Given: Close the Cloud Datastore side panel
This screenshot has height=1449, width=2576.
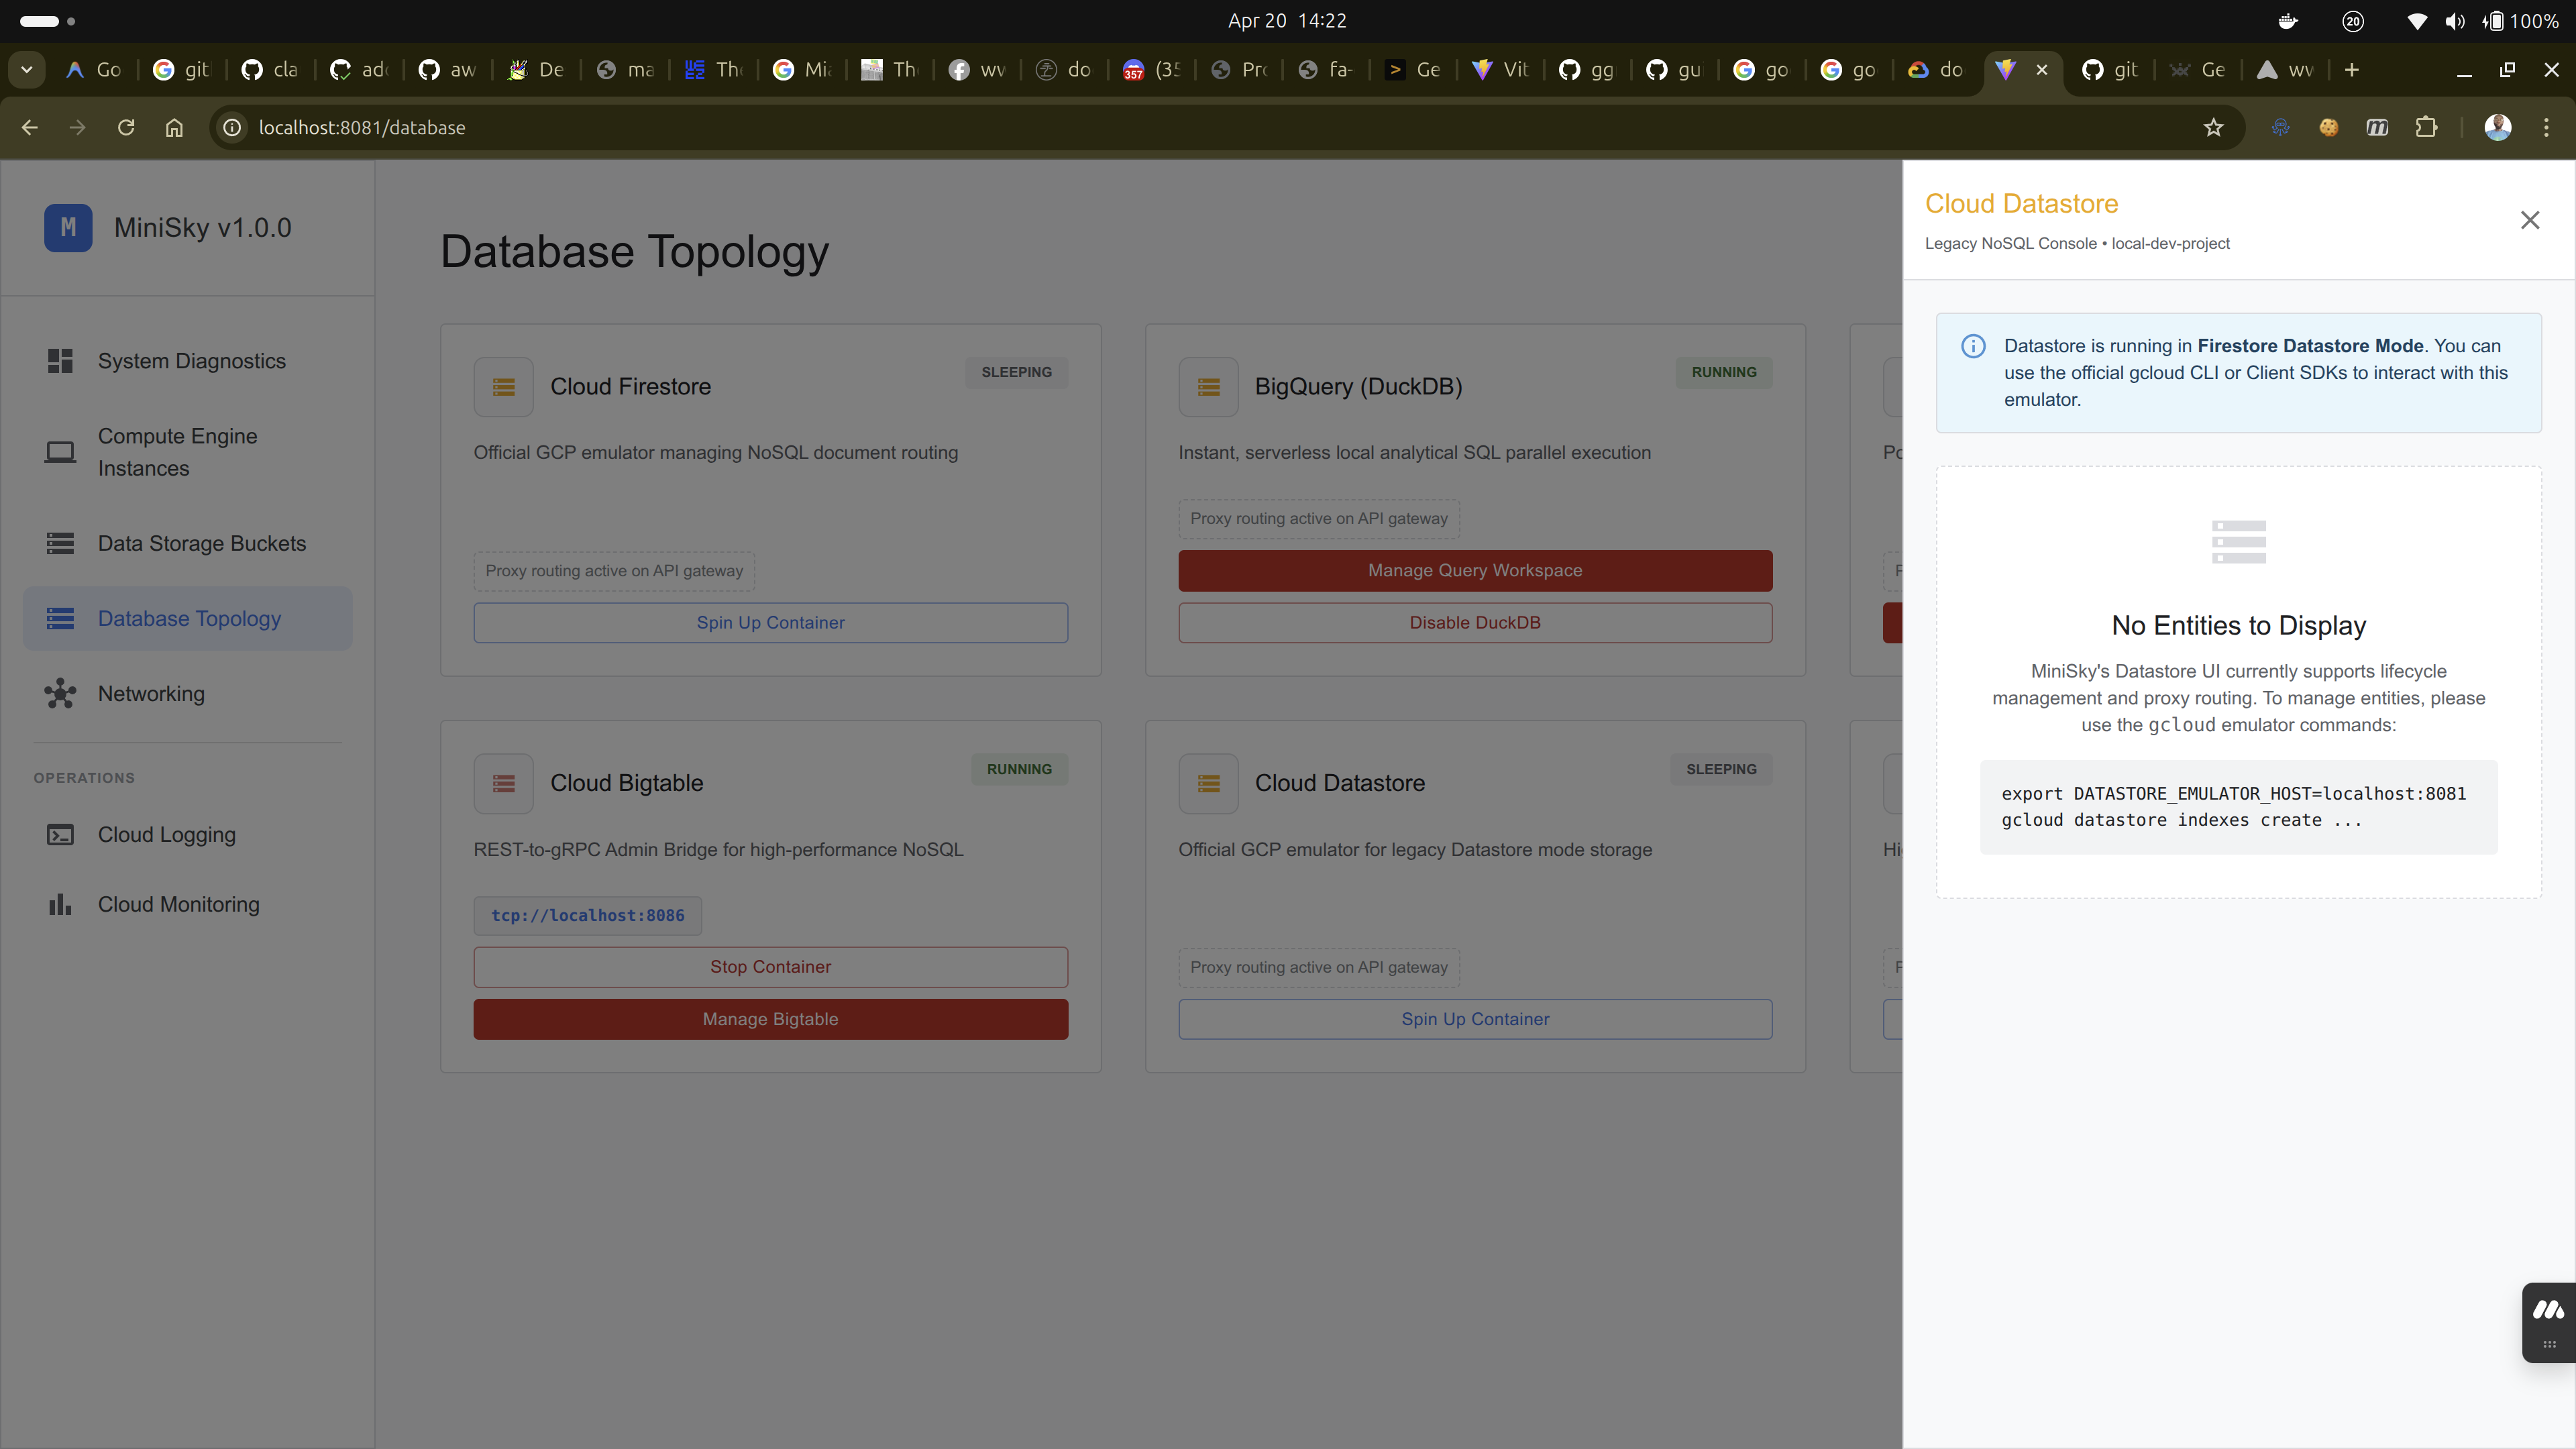Looking at the screenshot, I should pos(2529,220).
